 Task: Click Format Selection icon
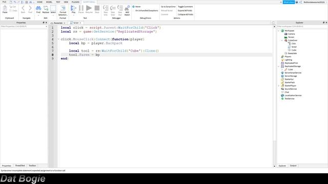(x=63, y=10)
